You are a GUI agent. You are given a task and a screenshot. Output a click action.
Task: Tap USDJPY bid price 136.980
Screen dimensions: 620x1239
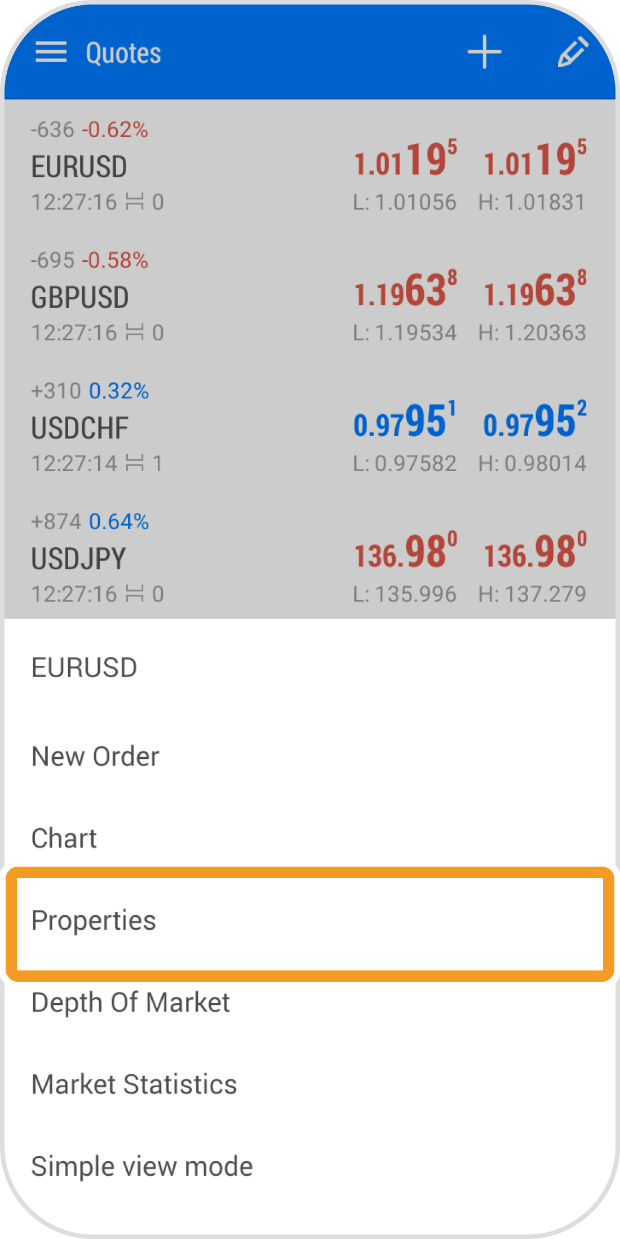pos(405,552)
